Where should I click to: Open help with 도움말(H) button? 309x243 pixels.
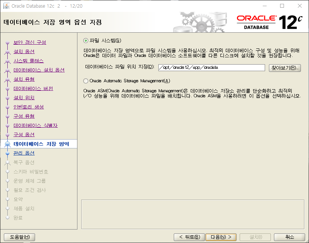coord(20,237)
